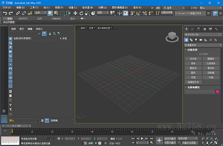Open the 编辑(E) menu
223x146 pixels.
(20, 8)
